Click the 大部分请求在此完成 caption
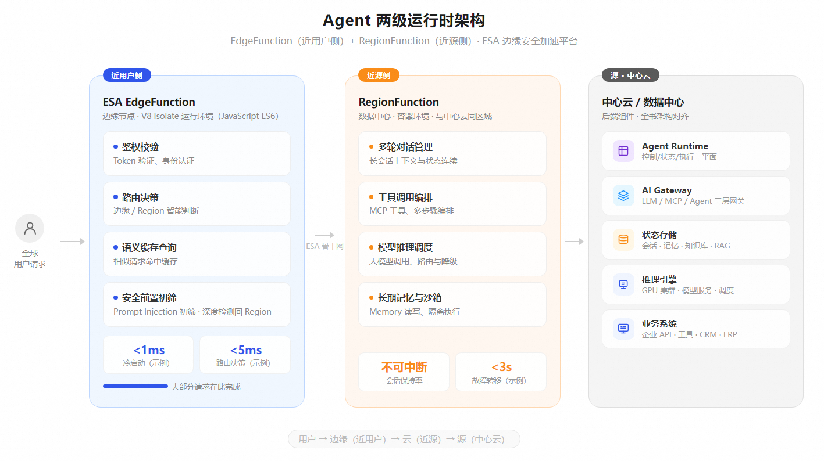Image resolution: width=824 pixels, height=461 pixels. pyautogui.click(x=206, y=387)
